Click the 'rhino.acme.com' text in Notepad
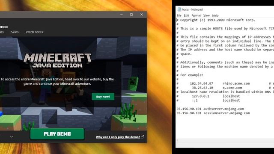 coord(236,83)
